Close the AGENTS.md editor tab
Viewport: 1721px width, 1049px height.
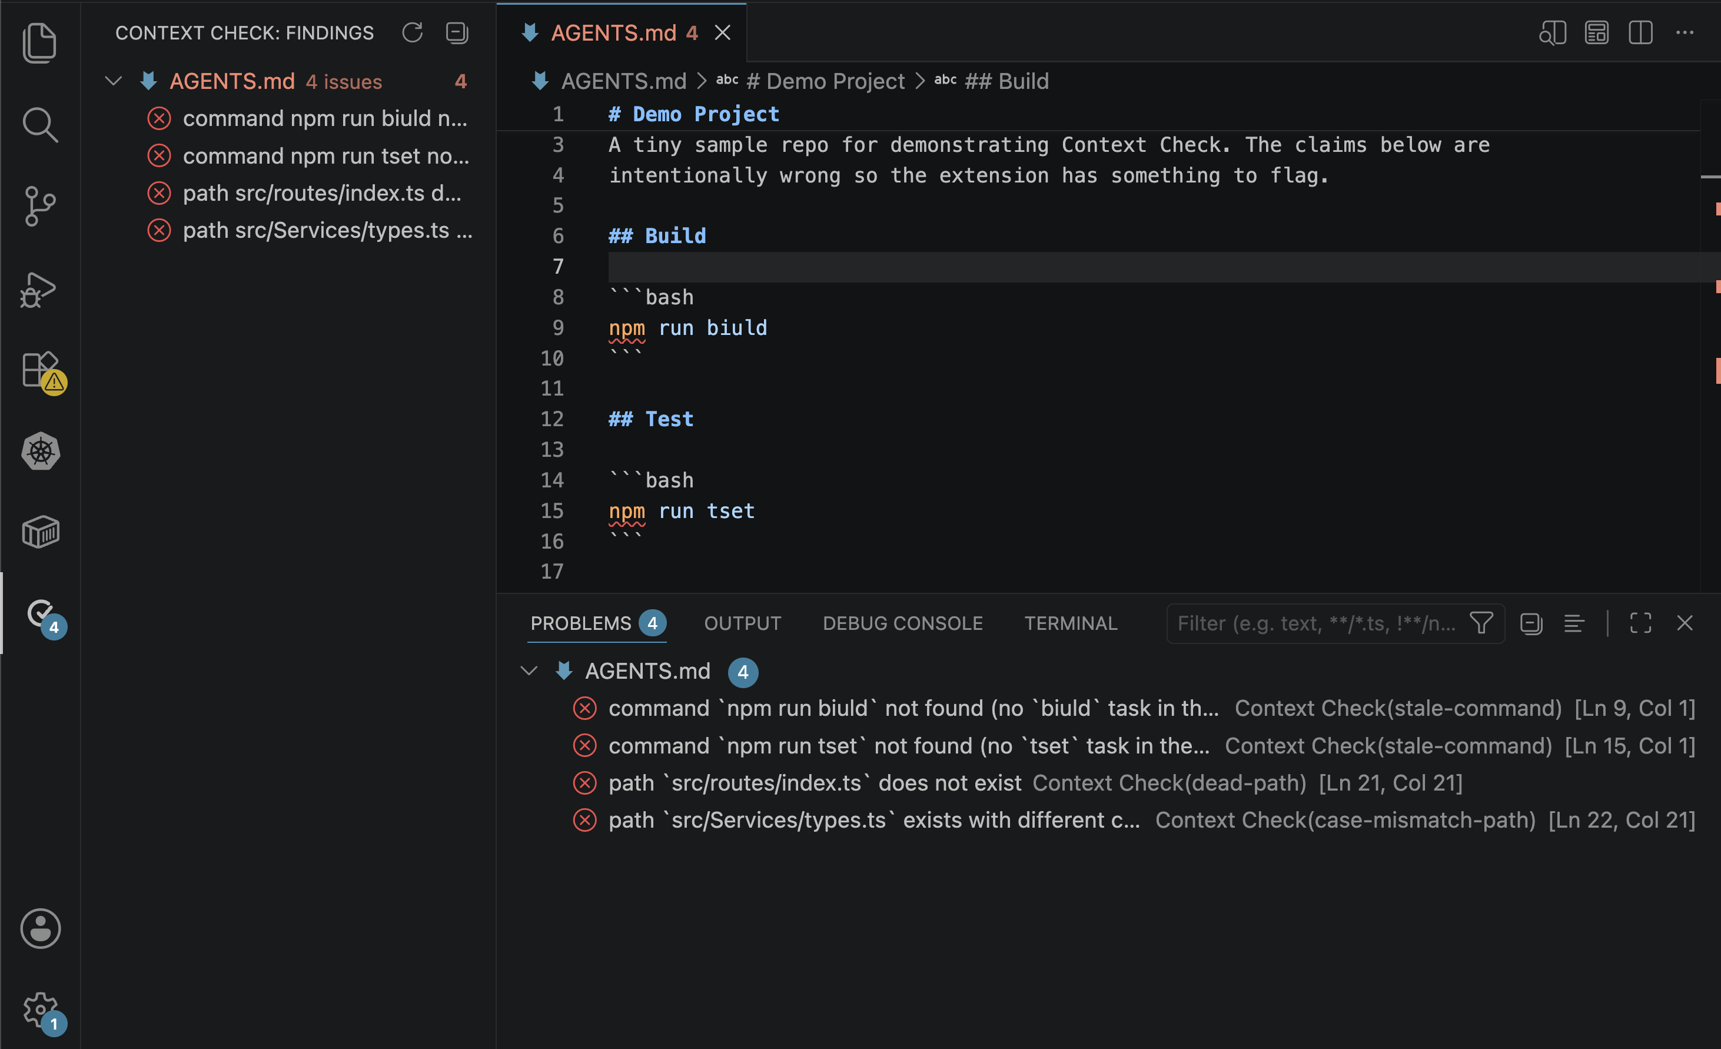click(723, 33)
